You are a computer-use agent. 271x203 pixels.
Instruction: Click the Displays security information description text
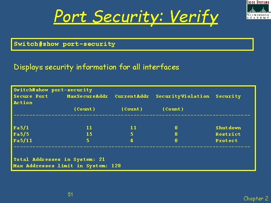click(x=96, y=67)
